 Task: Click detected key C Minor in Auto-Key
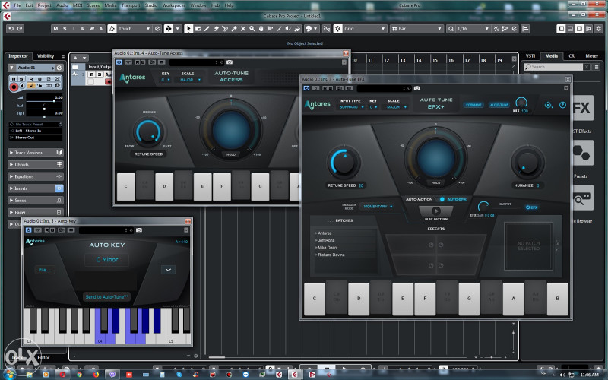coord(107,260)
